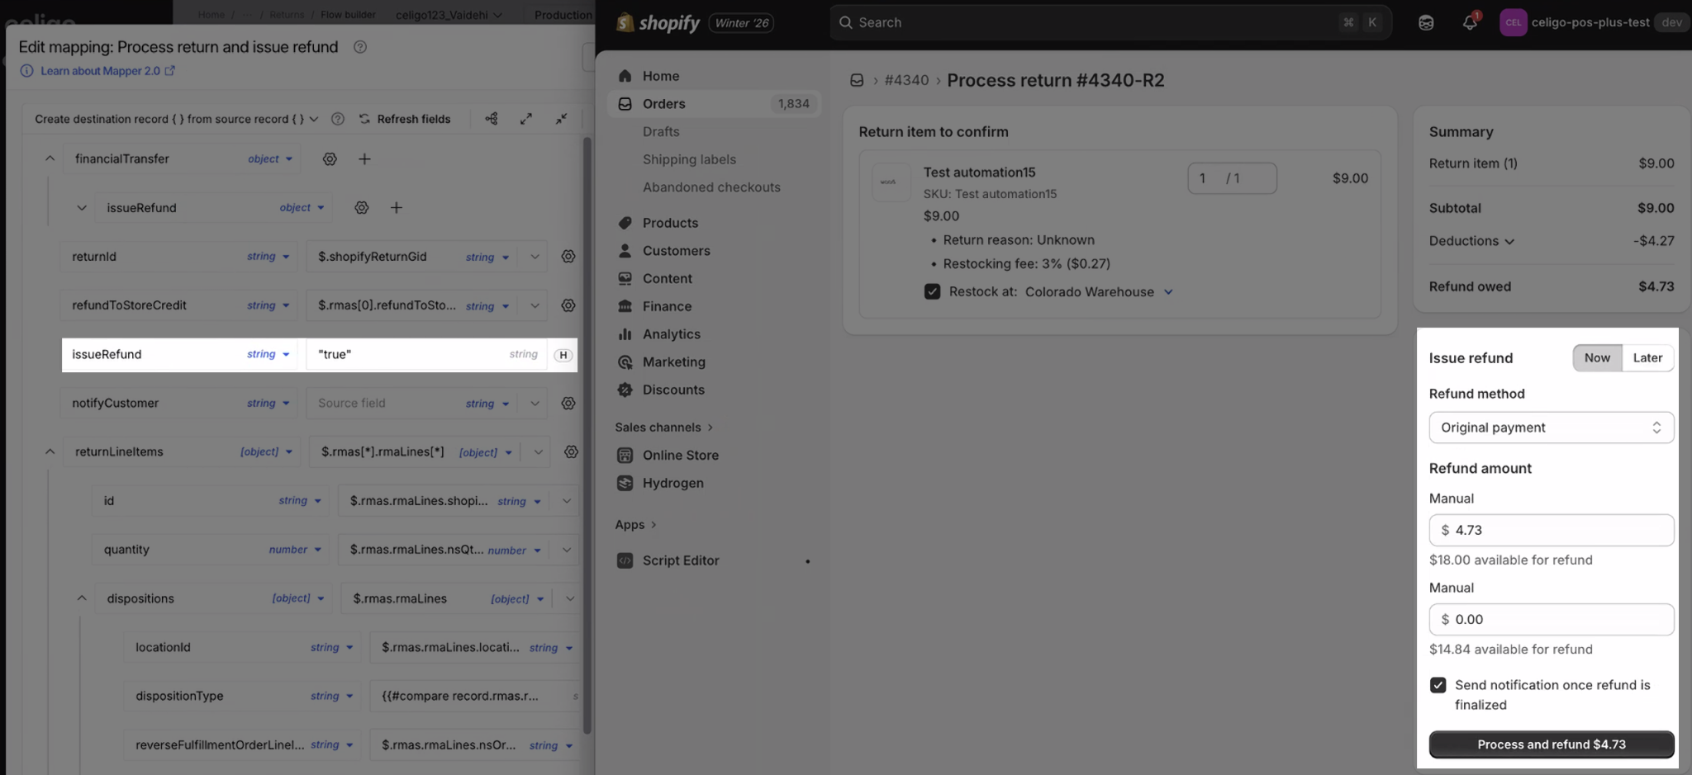Change data type of issueRefund string field
The image size is (1692, 775).
click(x=269, y=354)
